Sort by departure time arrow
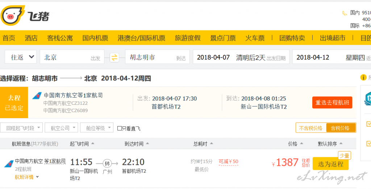This screenshot has height=189, width=371. coord(93,143)
